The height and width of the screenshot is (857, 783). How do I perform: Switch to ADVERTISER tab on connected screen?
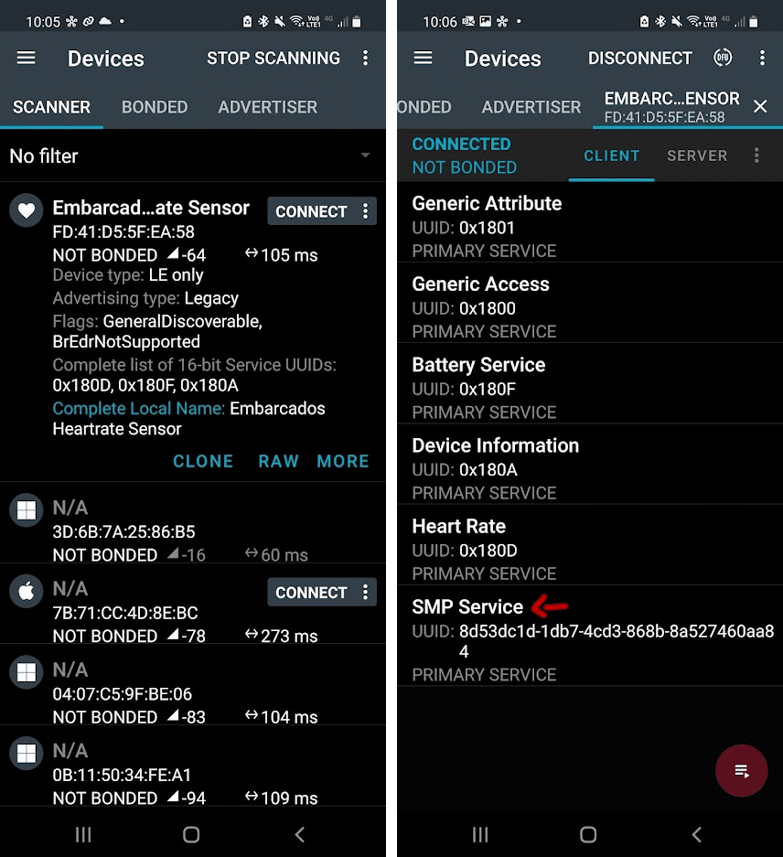[531, 107]
